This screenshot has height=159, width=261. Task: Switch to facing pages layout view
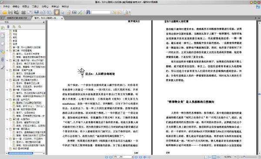click(x=214, y=157)
